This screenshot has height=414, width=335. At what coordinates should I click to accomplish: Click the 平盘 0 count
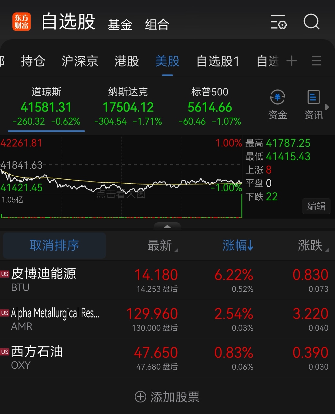(x=269, y=183)
